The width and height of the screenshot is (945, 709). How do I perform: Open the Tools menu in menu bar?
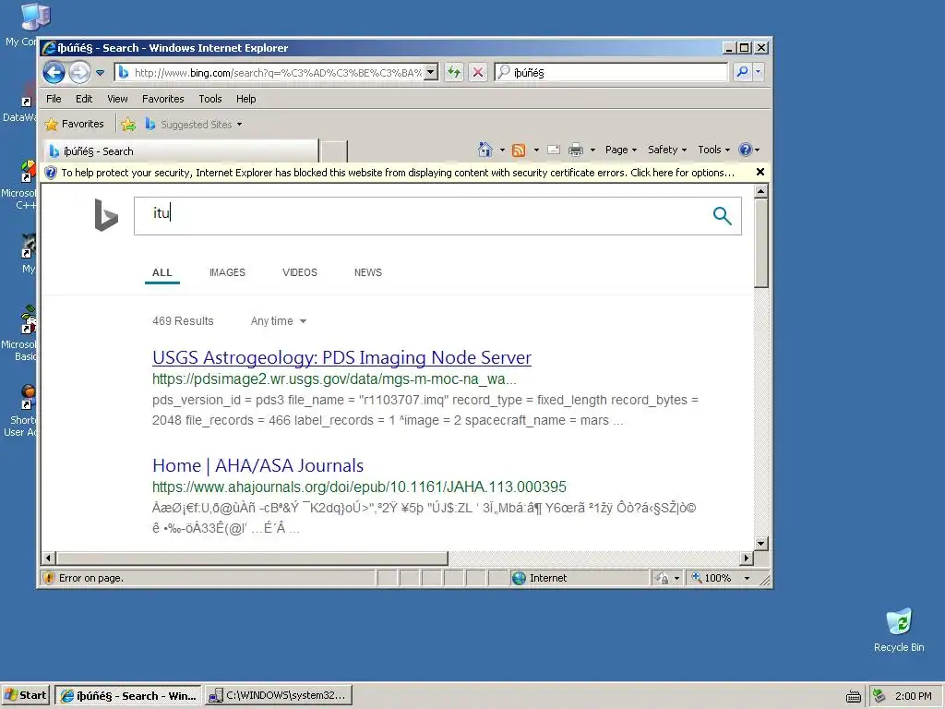click(210, 99)
